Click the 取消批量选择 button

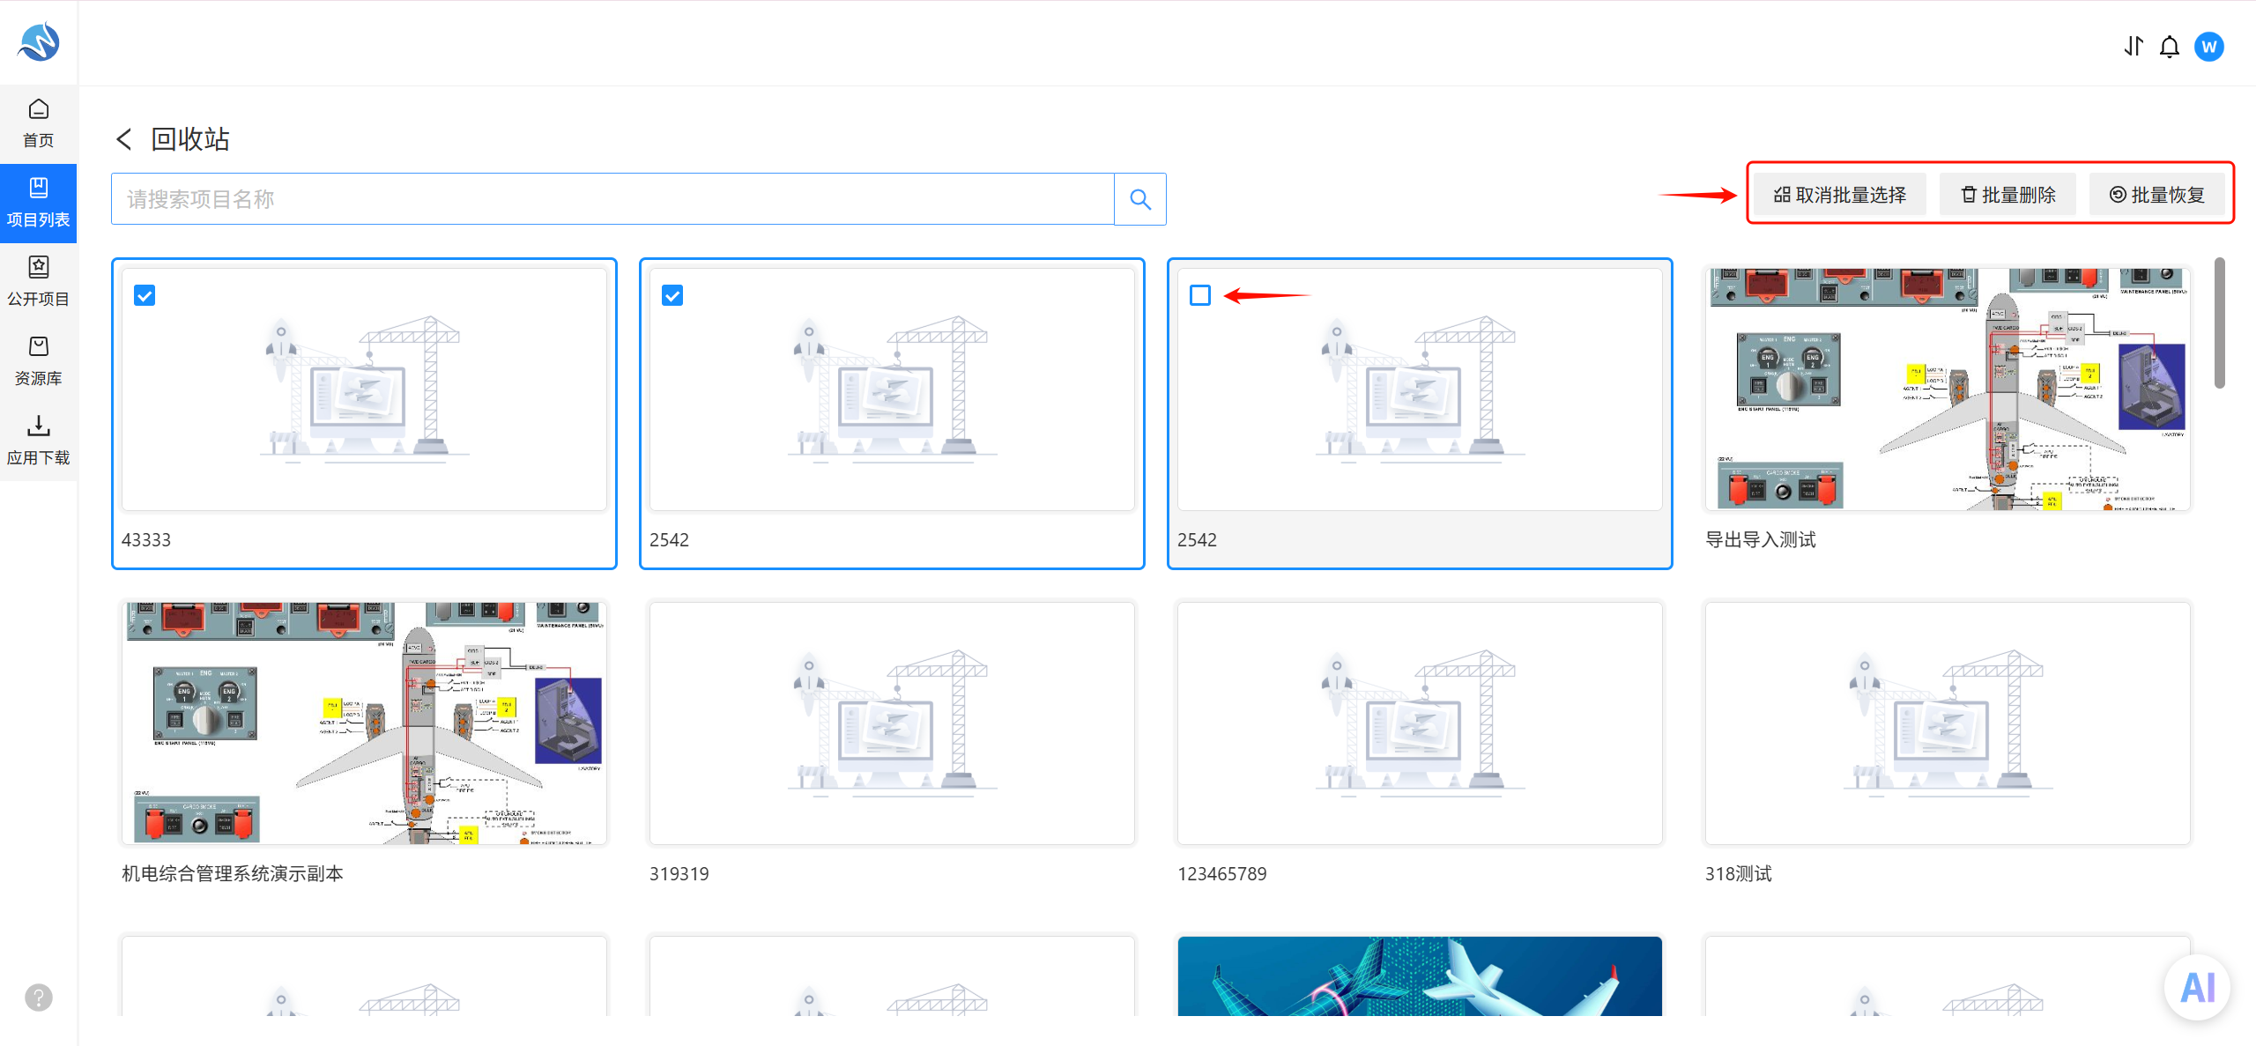point(1839,195)
